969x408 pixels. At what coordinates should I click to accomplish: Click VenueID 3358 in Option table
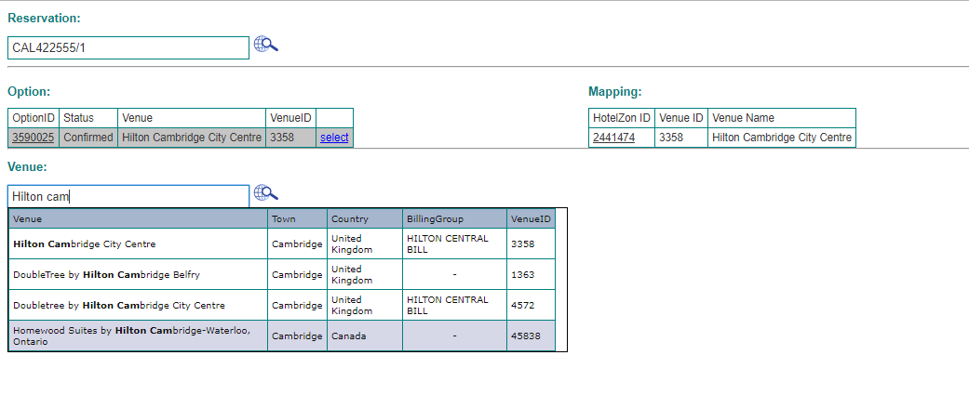pos(291,138)
